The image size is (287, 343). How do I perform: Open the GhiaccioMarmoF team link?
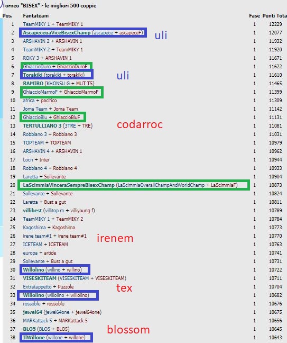pos(40,92)
